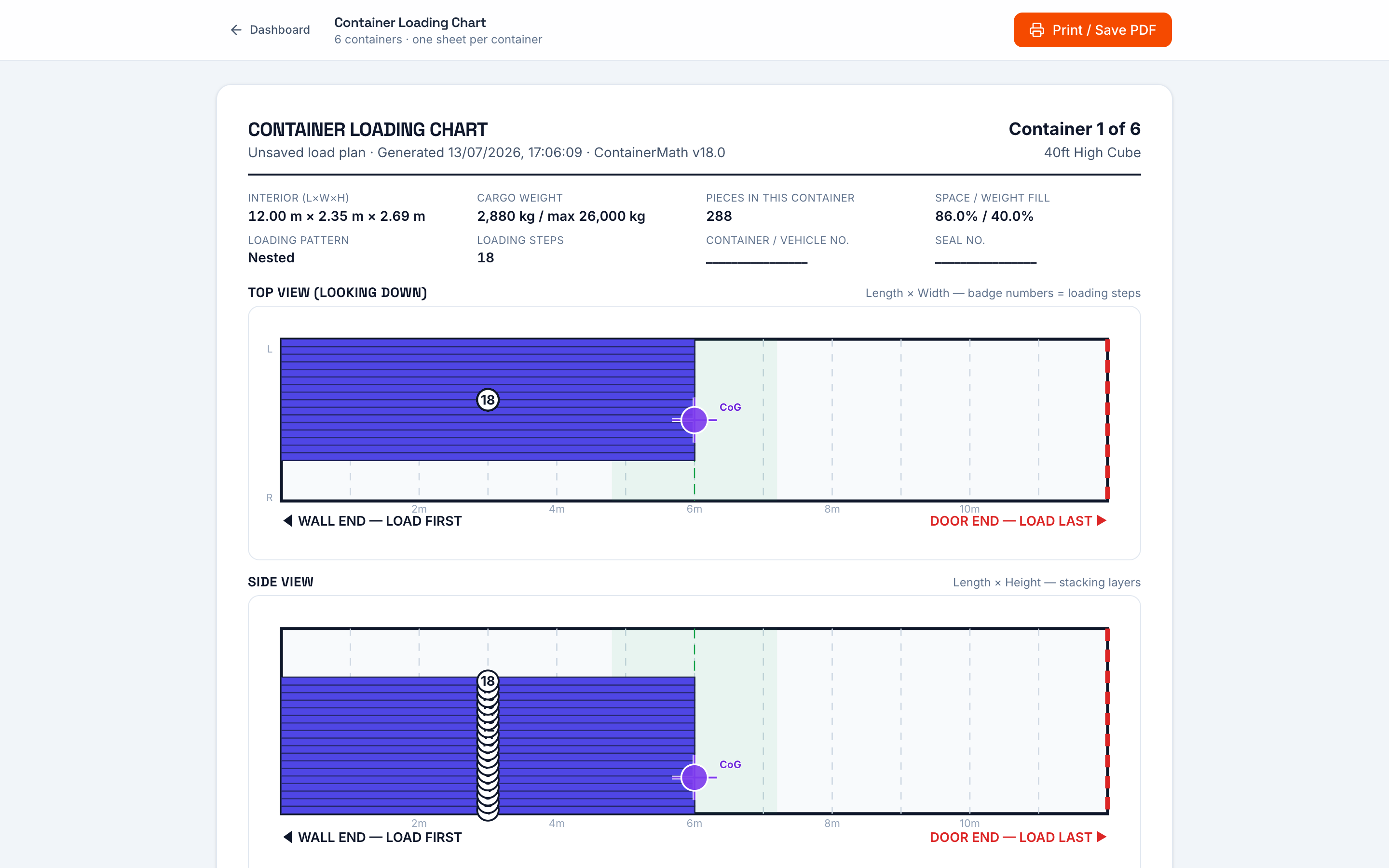Click the 6m axis marker under top view
The width and height of the screenshot is (1389, 868).
point(694,509)
